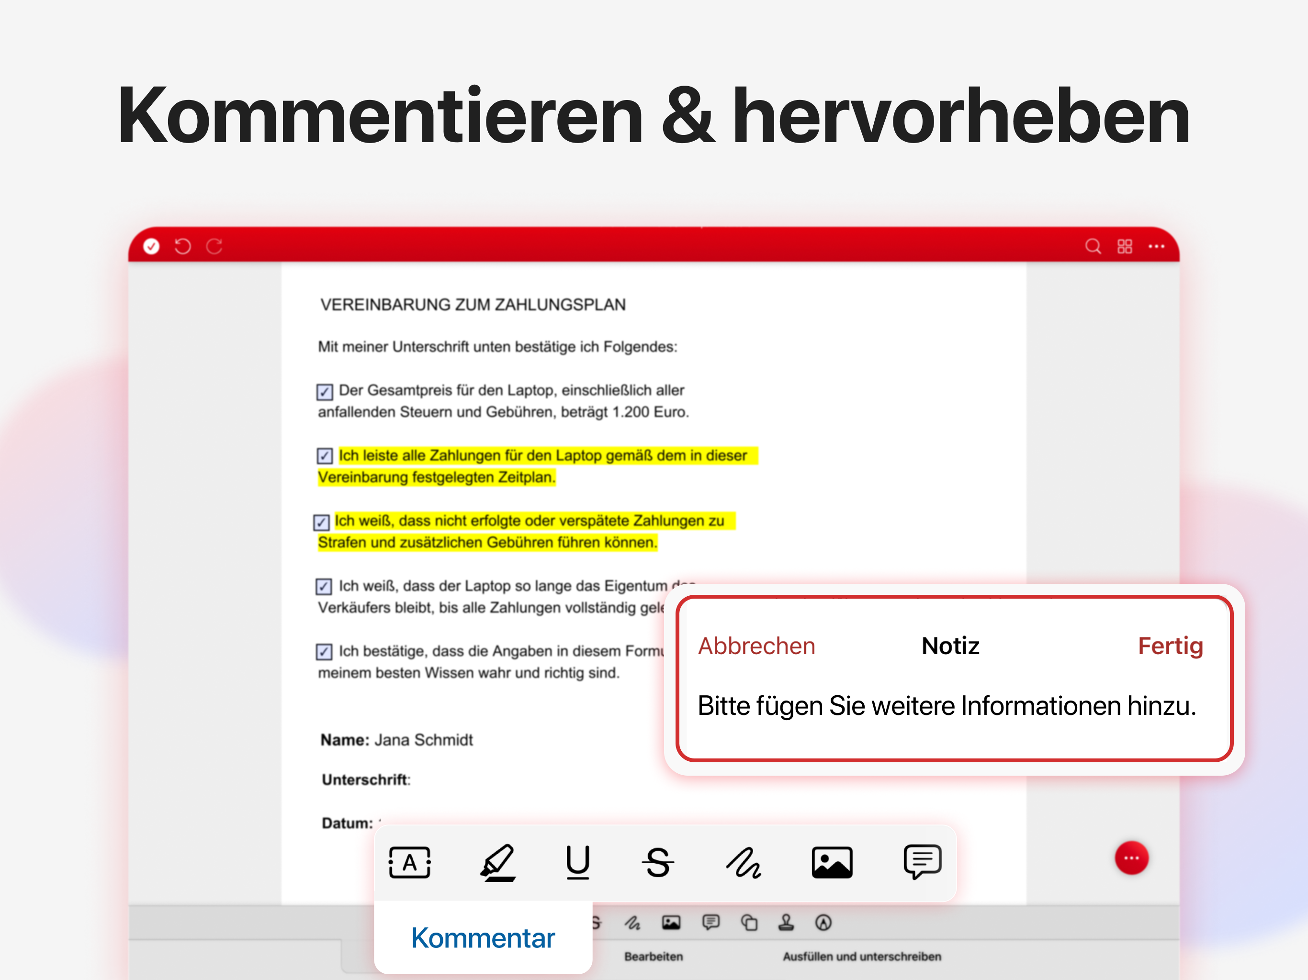Choose the stamp icon in small bottom toolbar
The width and height of the screenshot is (1308, 980).
786,922
